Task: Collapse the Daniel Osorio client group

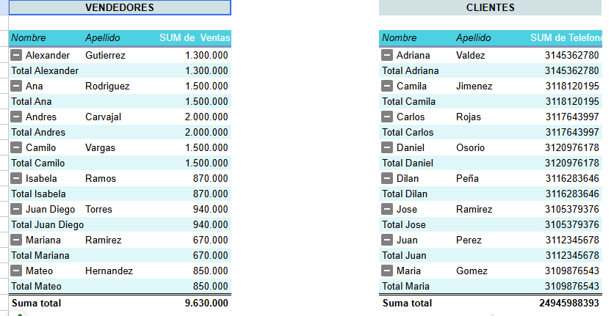Action: pyautogui.click(x=387, y=147)
